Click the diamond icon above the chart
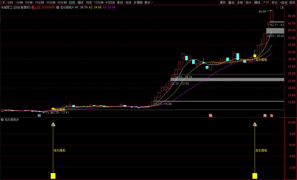This screenshot has width=297, height=180. click(277, 7)
